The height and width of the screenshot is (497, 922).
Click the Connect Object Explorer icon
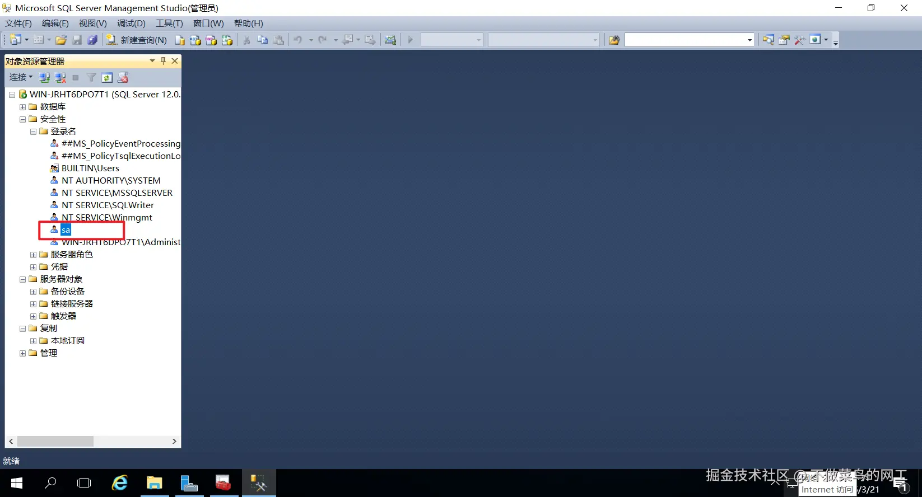(45, 77)
